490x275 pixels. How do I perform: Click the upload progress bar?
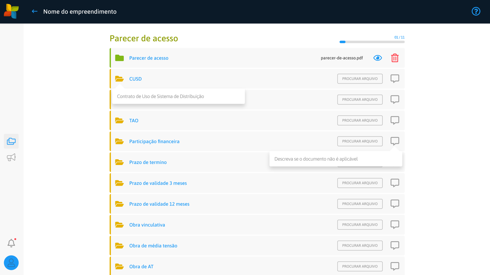click(x=372, y=42)
